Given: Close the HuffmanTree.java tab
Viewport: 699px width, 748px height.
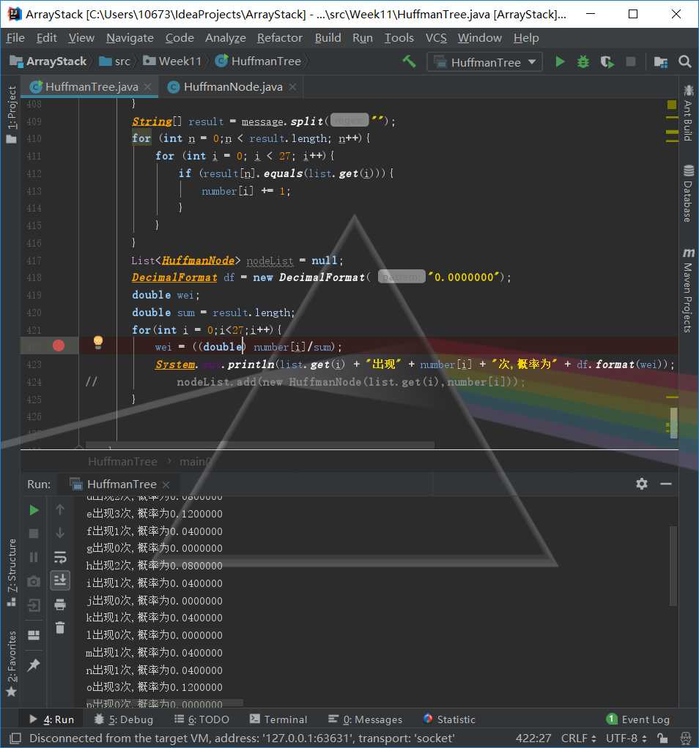Looking at the screenshot, I should (147, 87).
